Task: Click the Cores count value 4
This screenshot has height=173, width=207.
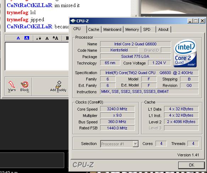Action: tap(161, 144)
